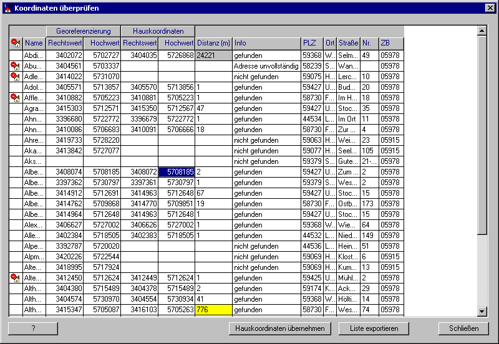Click PLZ cell 44534
Viewport: 499px width, 344px height.
tap(312, 119)
